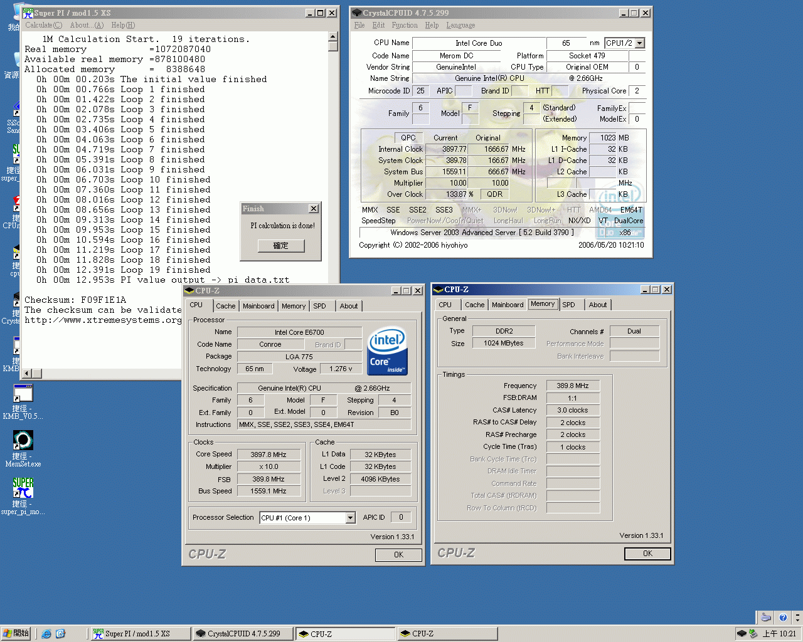Click the QPC button in CrystalCPUID
The height and width of the screenshot is (642, 803).
point(408,137)
